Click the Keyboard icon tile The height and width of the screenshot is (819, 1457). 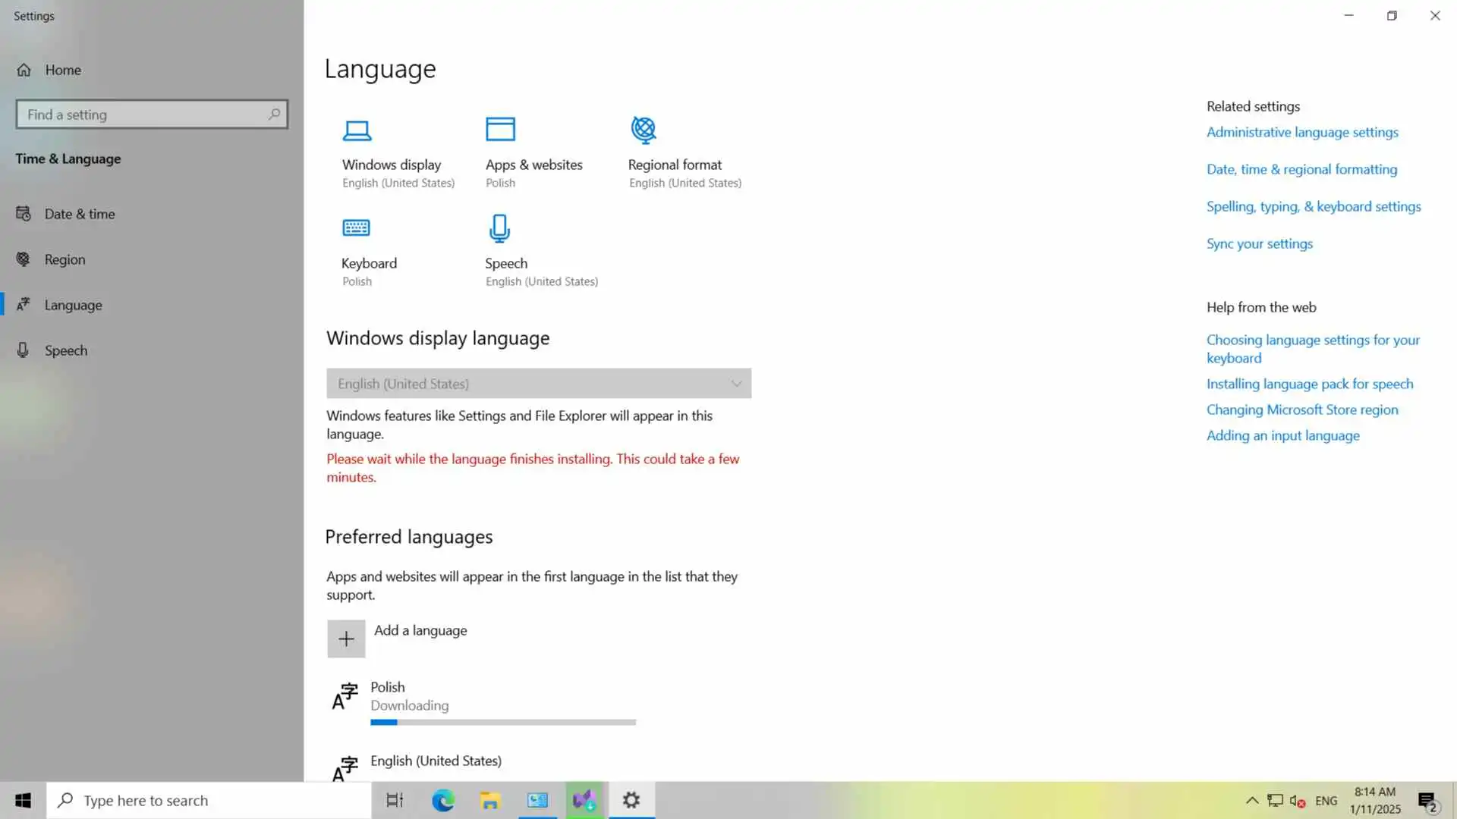coord(356,227)
